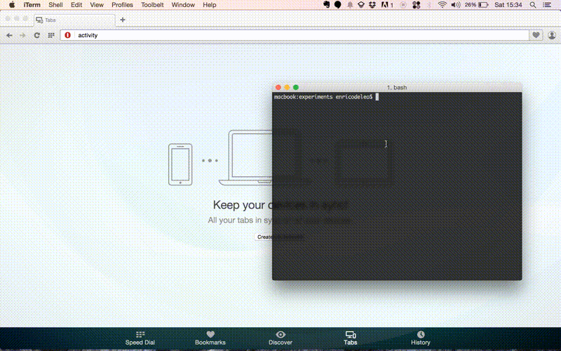
Task: Click the Speed Dial icon in bottom bar
Action: (140, 335)
